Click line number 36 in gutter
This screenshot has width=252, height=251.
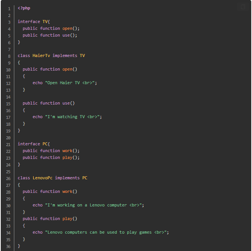click(8, 246)
